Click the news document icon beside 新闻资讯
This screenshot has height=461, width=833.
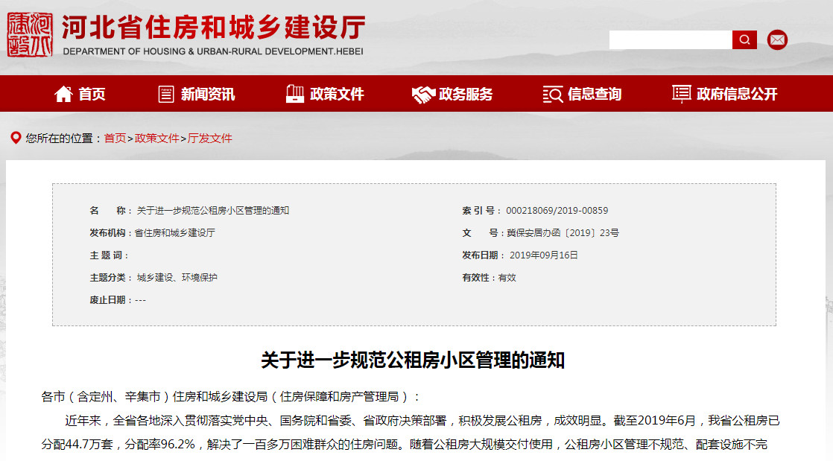tap(166, 94)
